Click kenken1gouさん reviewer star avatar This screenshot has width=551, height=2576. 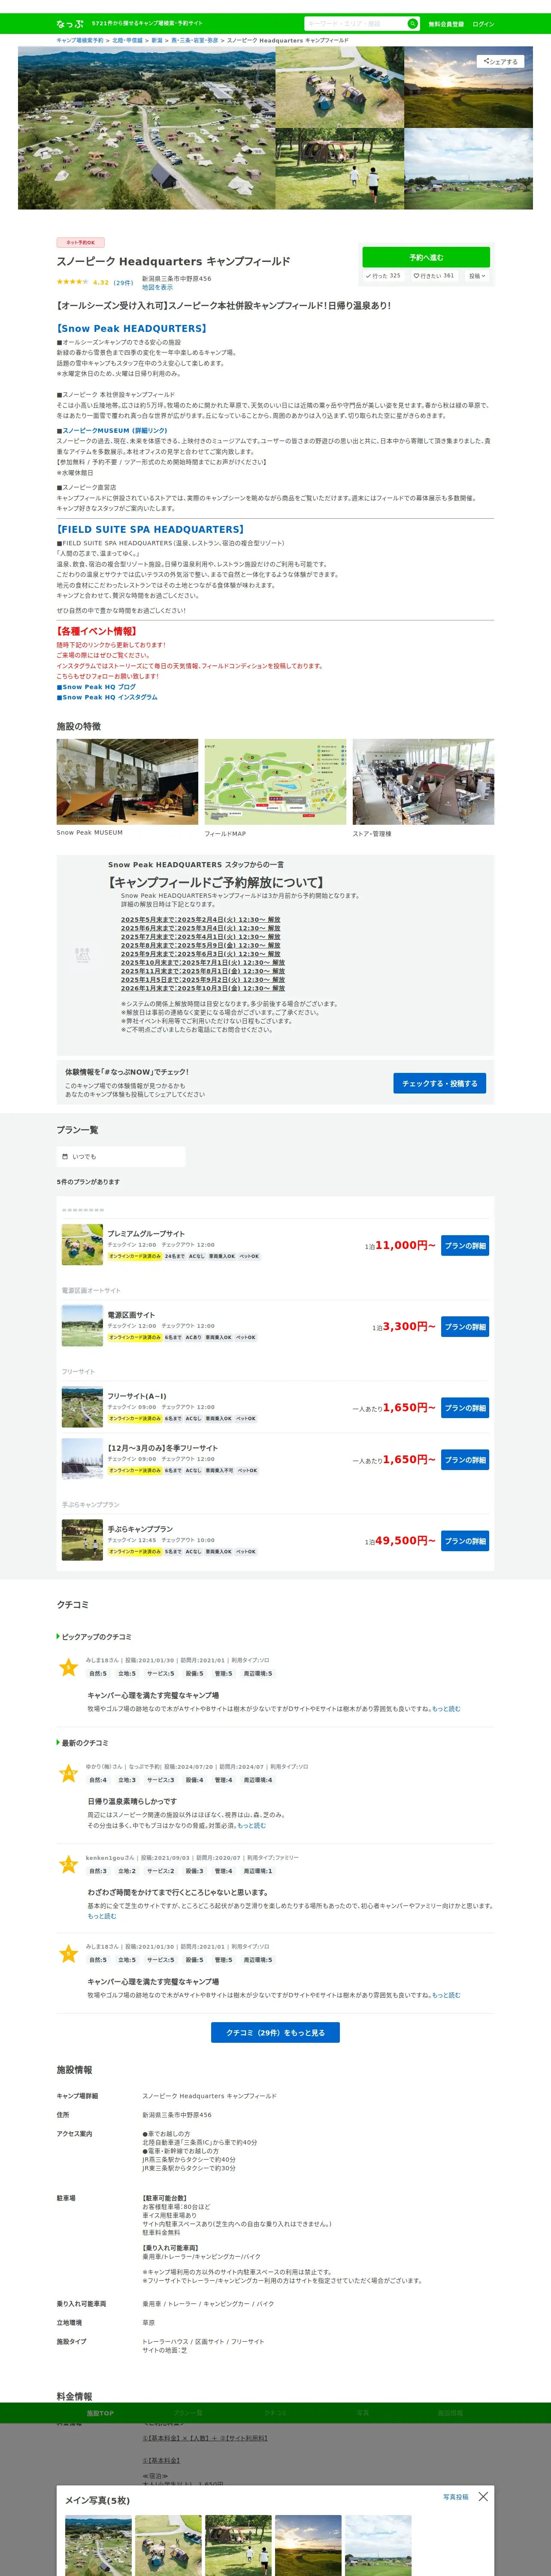68,1865
